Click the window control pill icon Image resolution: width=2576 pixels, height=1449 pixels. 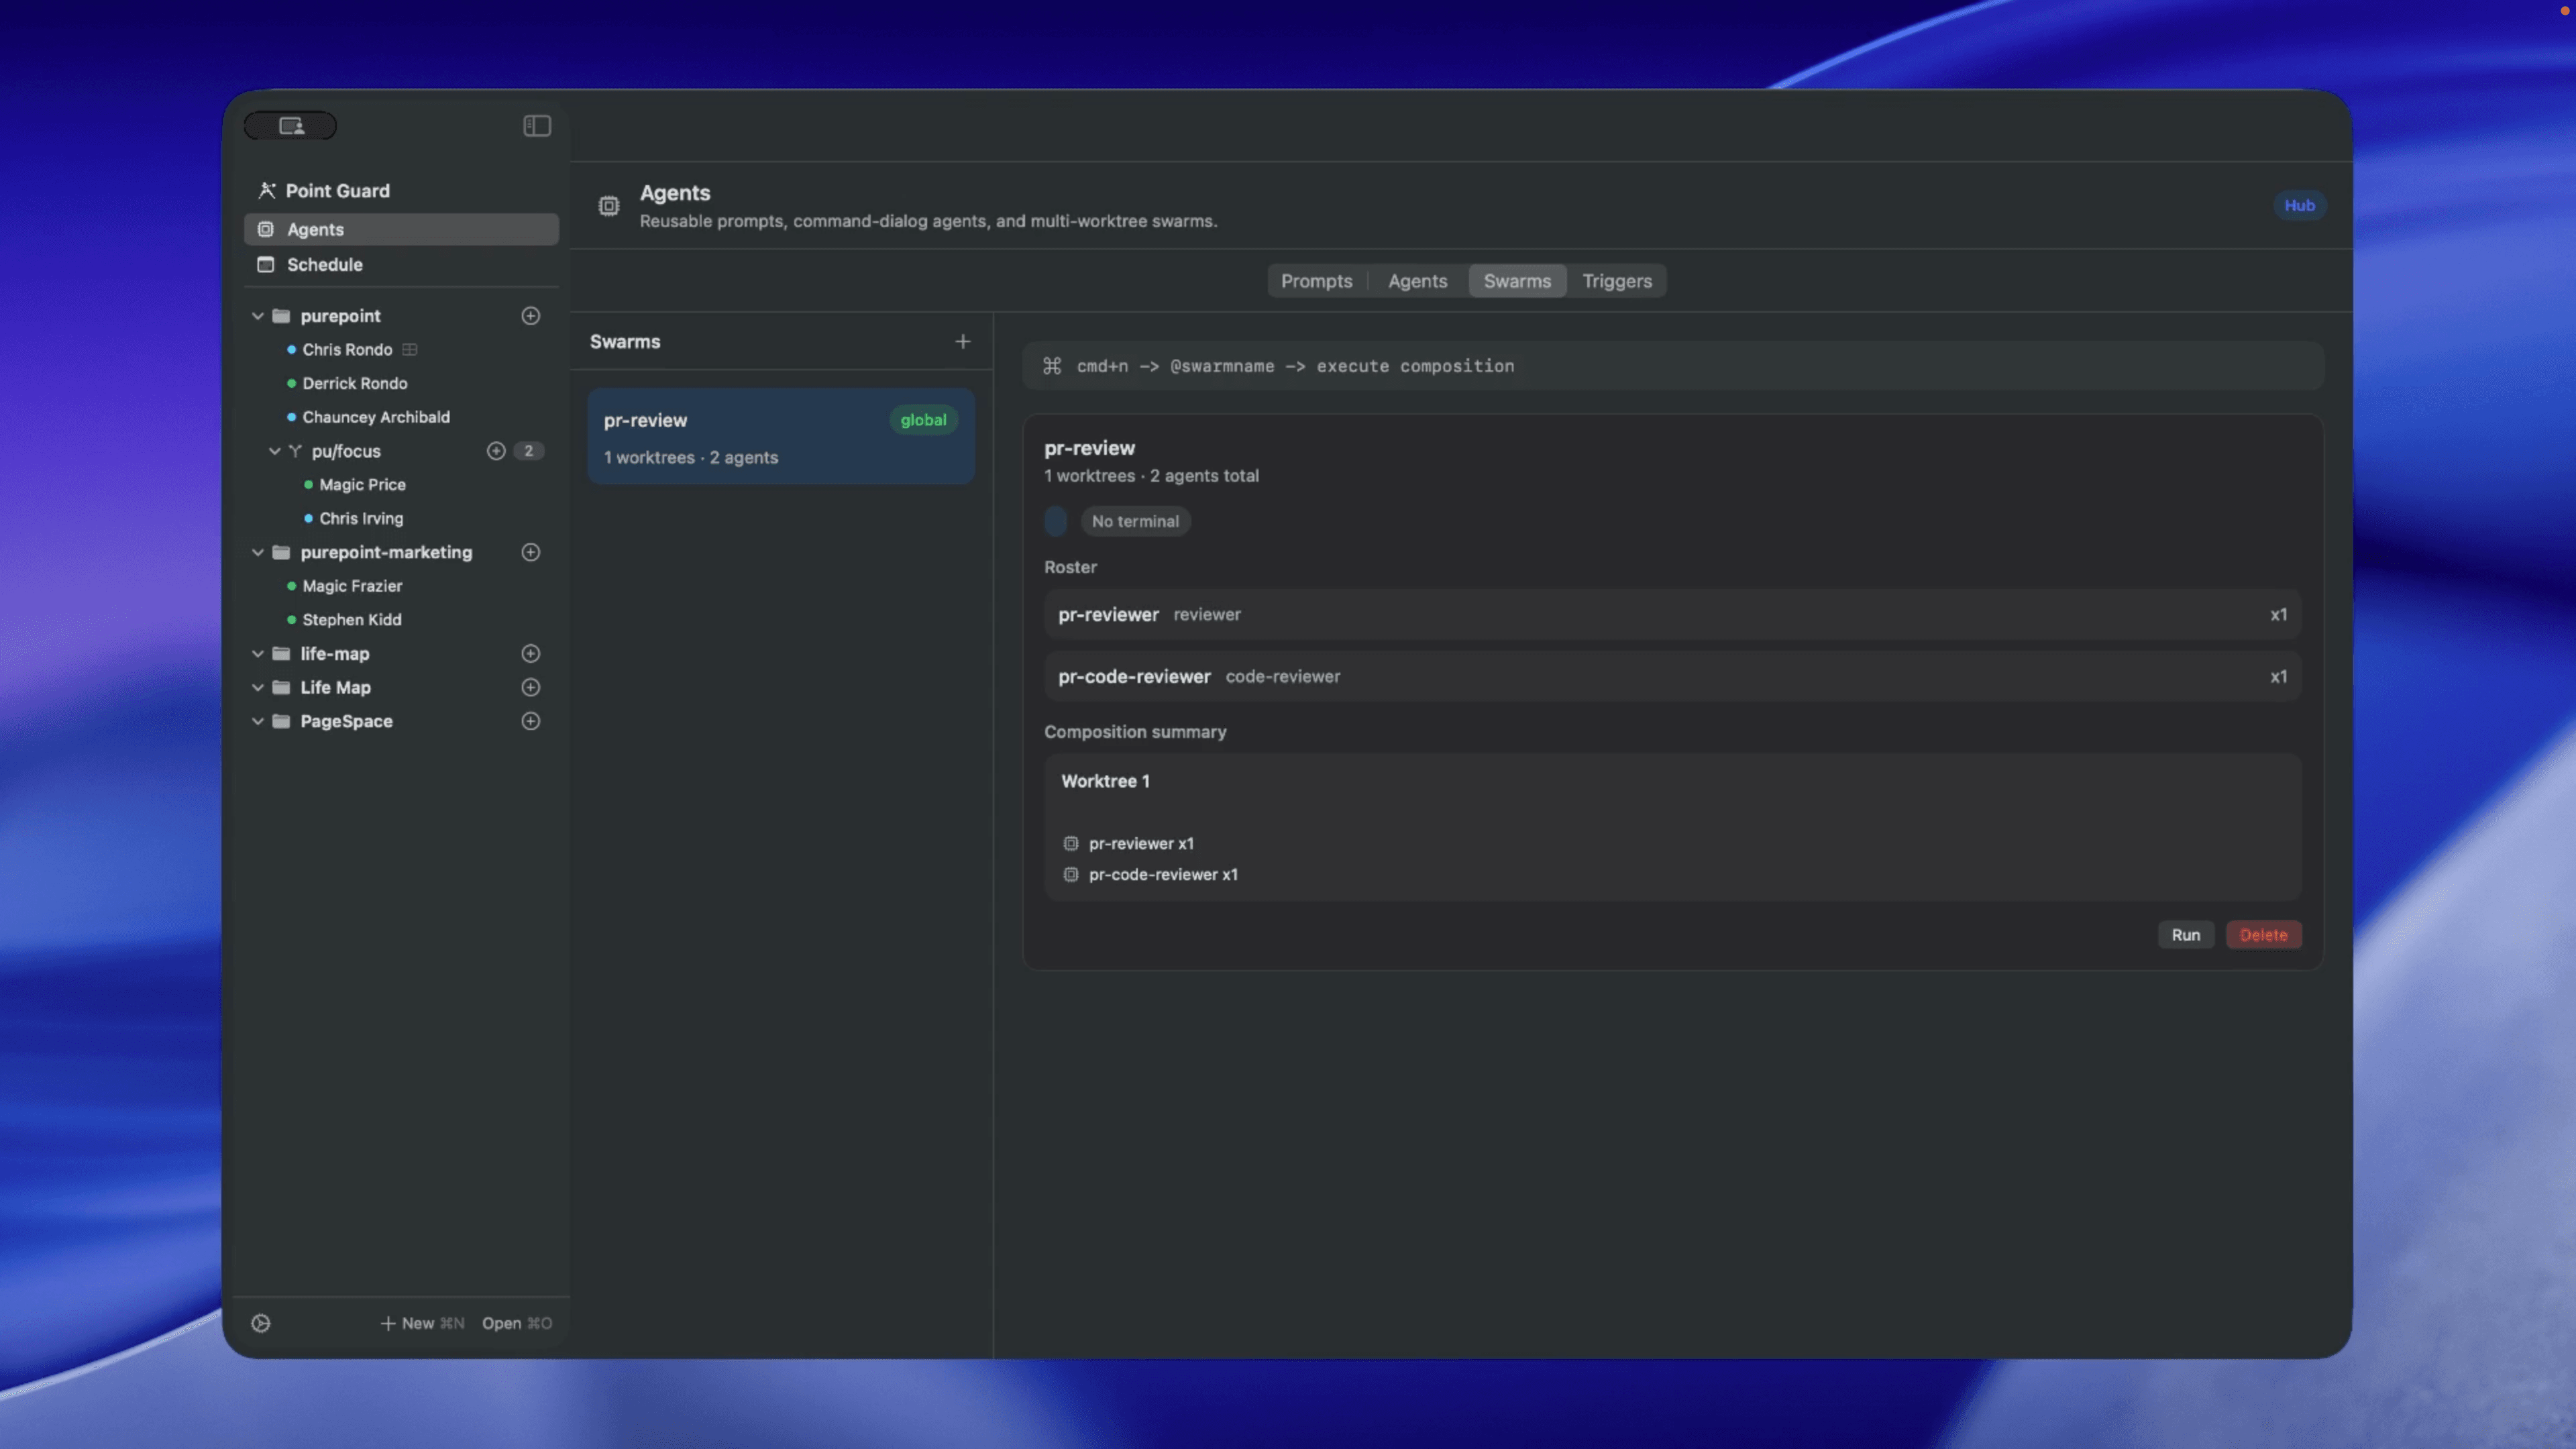coord(291,125)
